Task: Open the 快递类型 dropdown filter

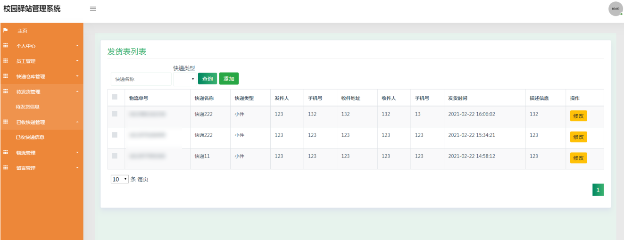Action: click(185, 79)
